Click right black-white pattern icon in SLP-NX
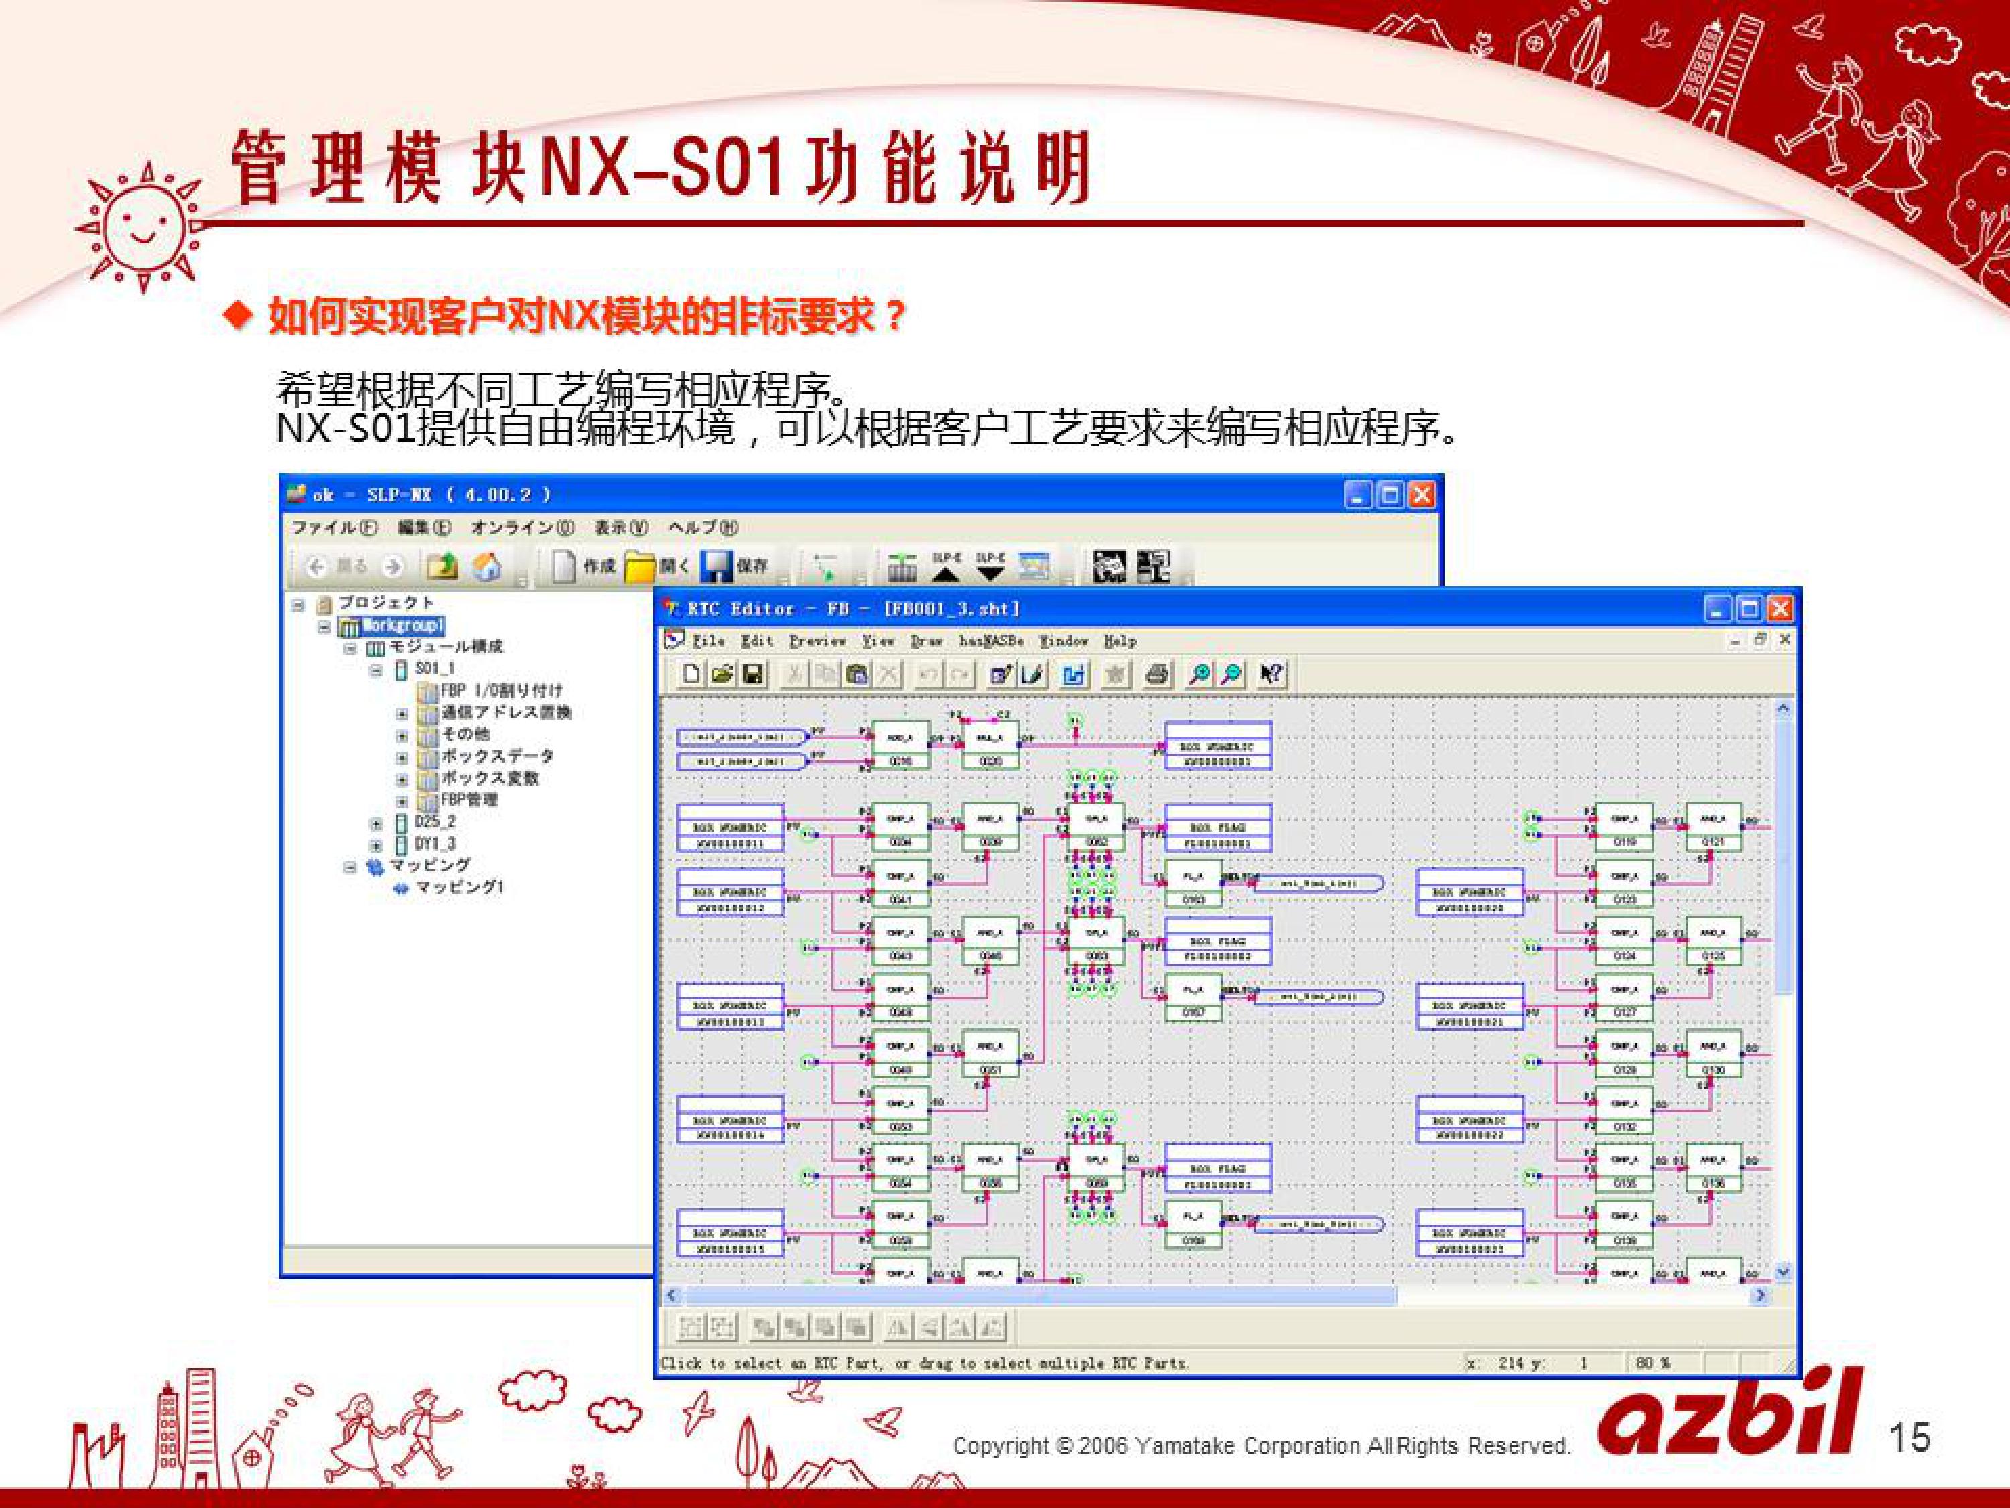Screen dimensions: 2010x1508 click(1154, 566)
